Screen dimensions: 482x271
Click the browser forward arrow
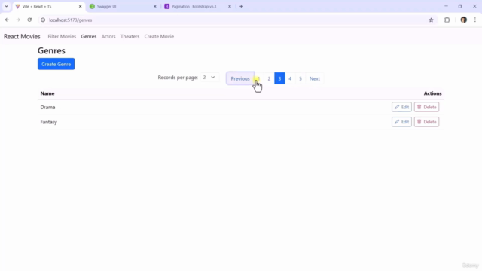click(18, 20)
